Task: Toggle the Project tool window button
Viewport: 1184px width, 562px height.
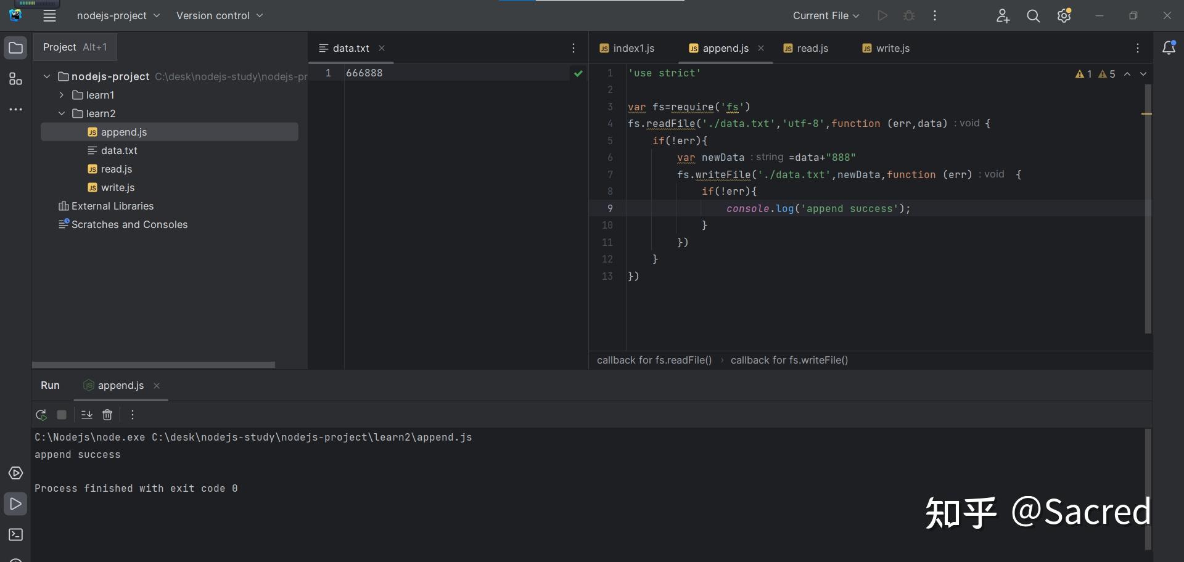Action: point(15,48)
